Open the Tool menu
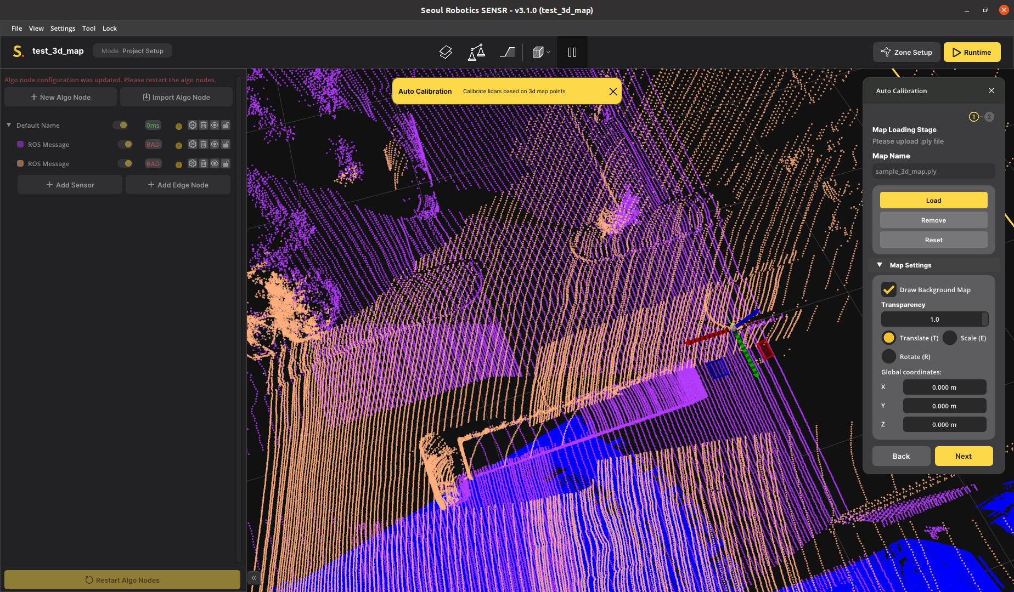Image resolution: width=1014 pixels, height=592 pixels. (89, 28)
